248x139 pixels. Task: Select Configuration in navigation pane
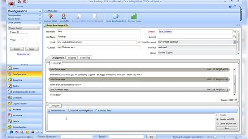click(24, 74)
